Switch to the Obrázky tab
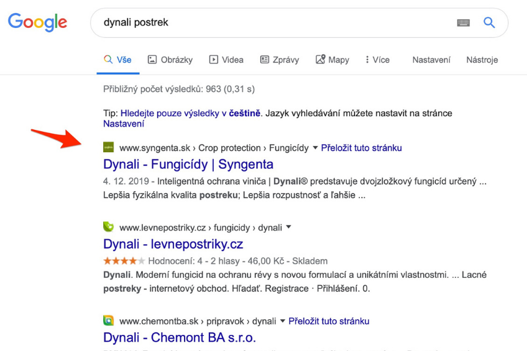Screen dimensions: 527x351 [x=170, y=60]
